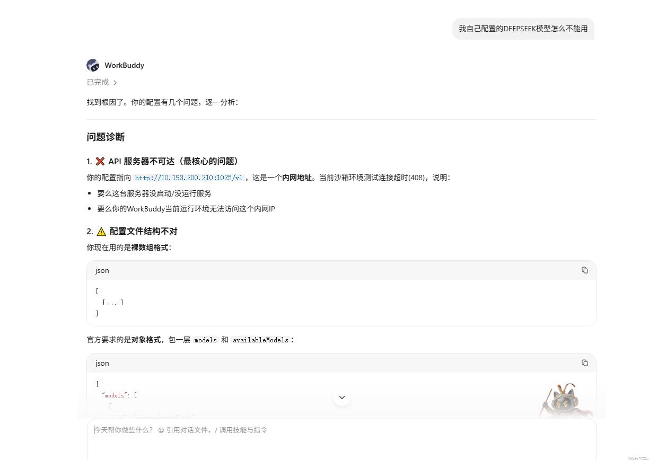
Task: Click the line '找到根因了。你的配置有几个问题'
Action: [163, 102]
